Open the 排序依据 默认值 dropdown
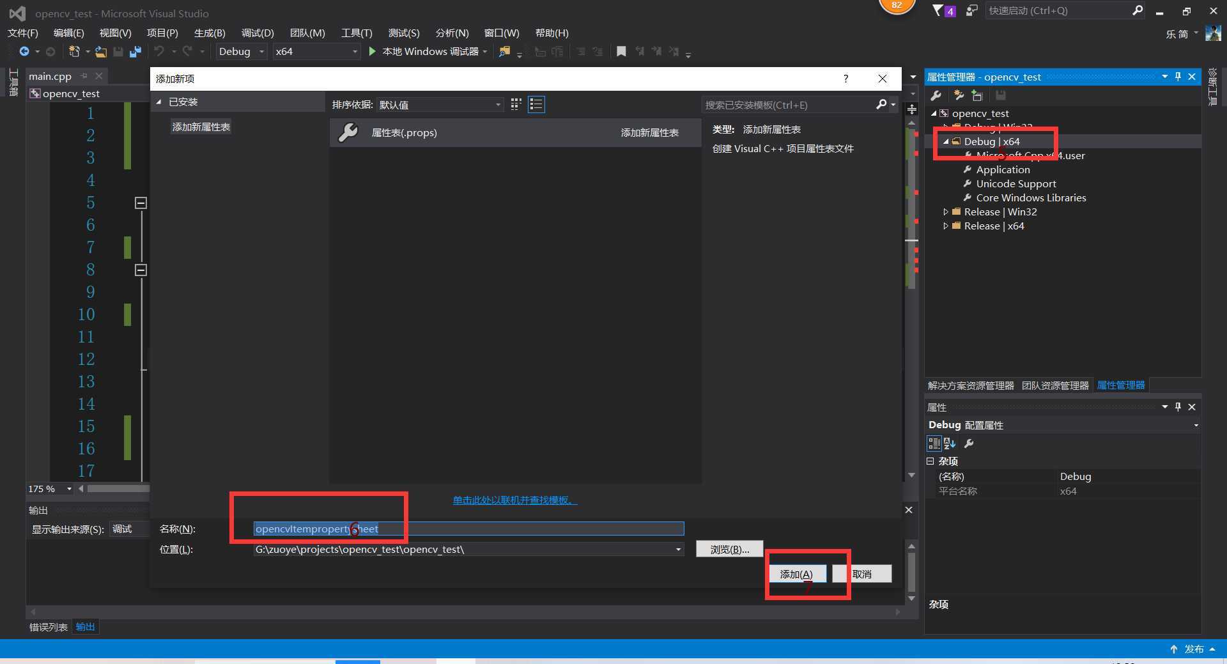Image resolution: width=1227 pixels, height=664 pixels. coord(440,104)
